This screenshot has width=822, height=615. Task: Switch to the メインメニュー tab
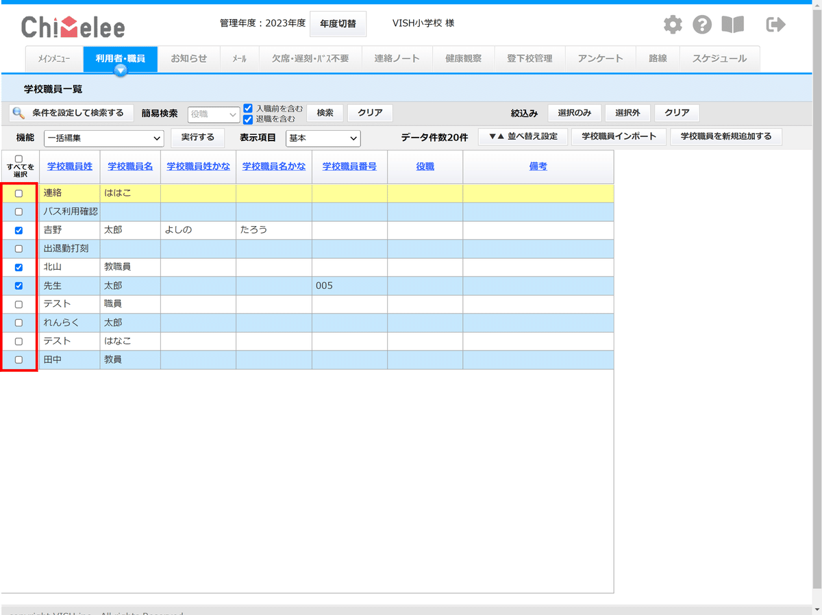53,59
